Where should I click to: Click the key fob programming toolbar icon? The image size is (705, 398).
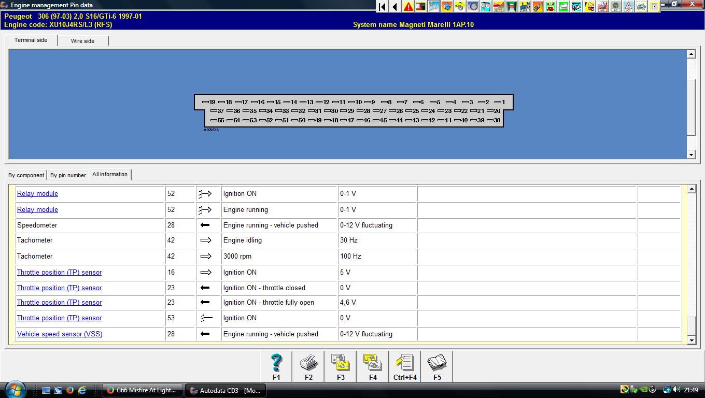[538, 7]
